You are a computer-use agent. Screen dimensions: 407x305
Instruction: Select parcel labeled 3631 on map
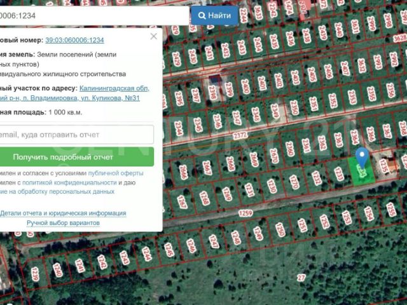[x=355, y=27]
